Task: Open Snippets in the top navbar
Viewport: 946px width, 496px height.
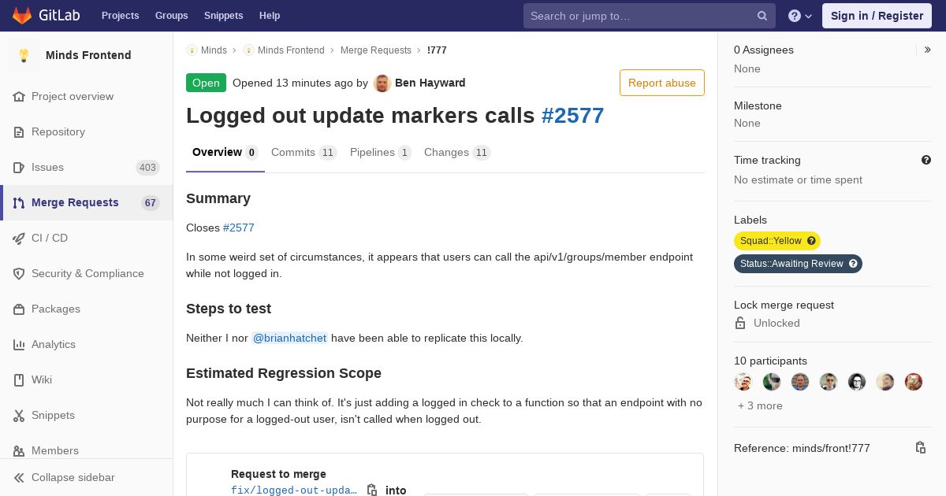Action: pyautogui.click(x=224, y=16)
